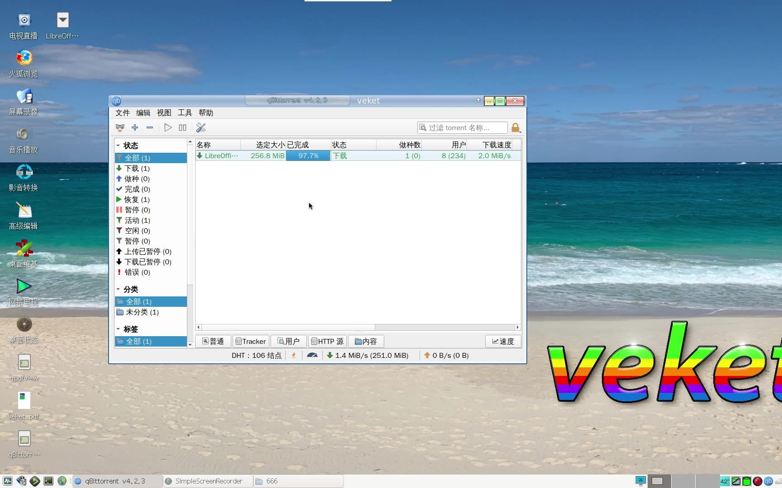Open the 速度 speed graph tab
This screenshot has width=782, height=488.
pos(503,341)
